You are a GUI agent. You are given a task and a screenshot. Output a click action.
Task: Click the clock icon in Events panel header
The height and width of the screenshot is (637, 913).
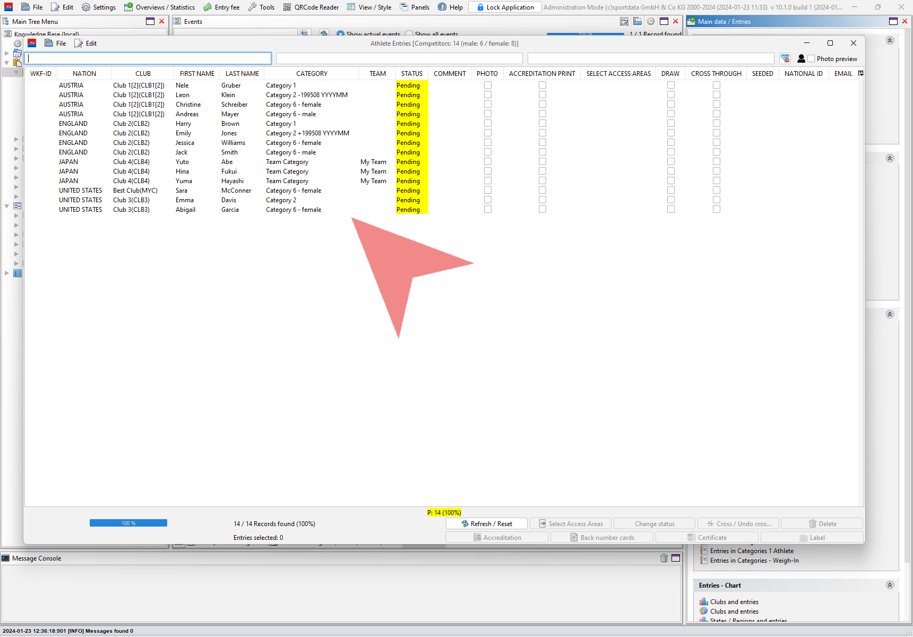[x=650, y=22]
